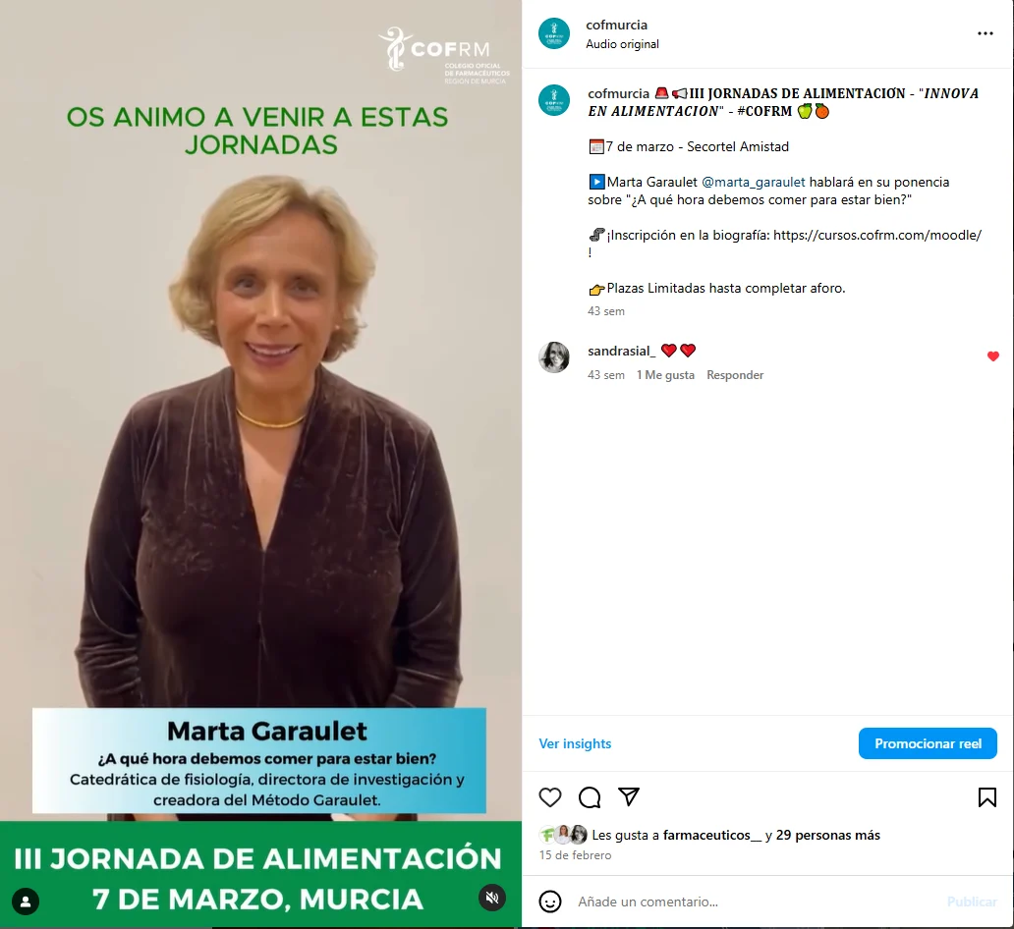
Task: Reply to sandrasial_ with Responder
Action: pos(735,375)
